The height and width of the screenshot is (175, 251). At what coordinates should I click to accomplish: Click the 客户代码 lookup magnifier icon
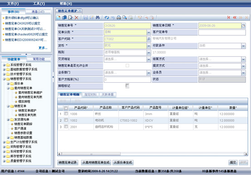(x=149, y=39)
